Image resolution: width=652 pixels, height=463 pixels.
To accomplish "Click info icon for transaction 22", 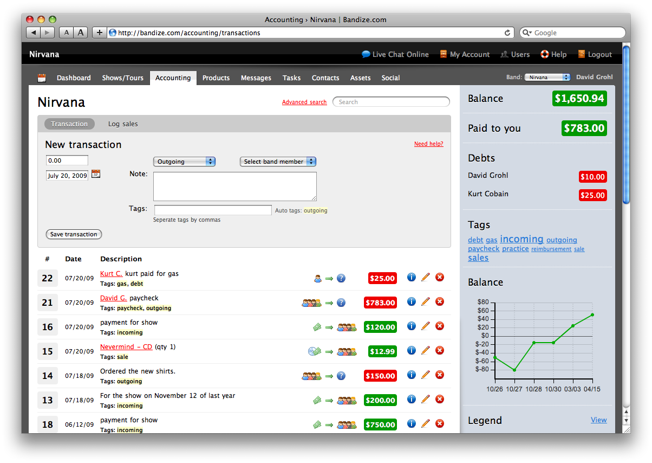I will click(x=412, y=278).
